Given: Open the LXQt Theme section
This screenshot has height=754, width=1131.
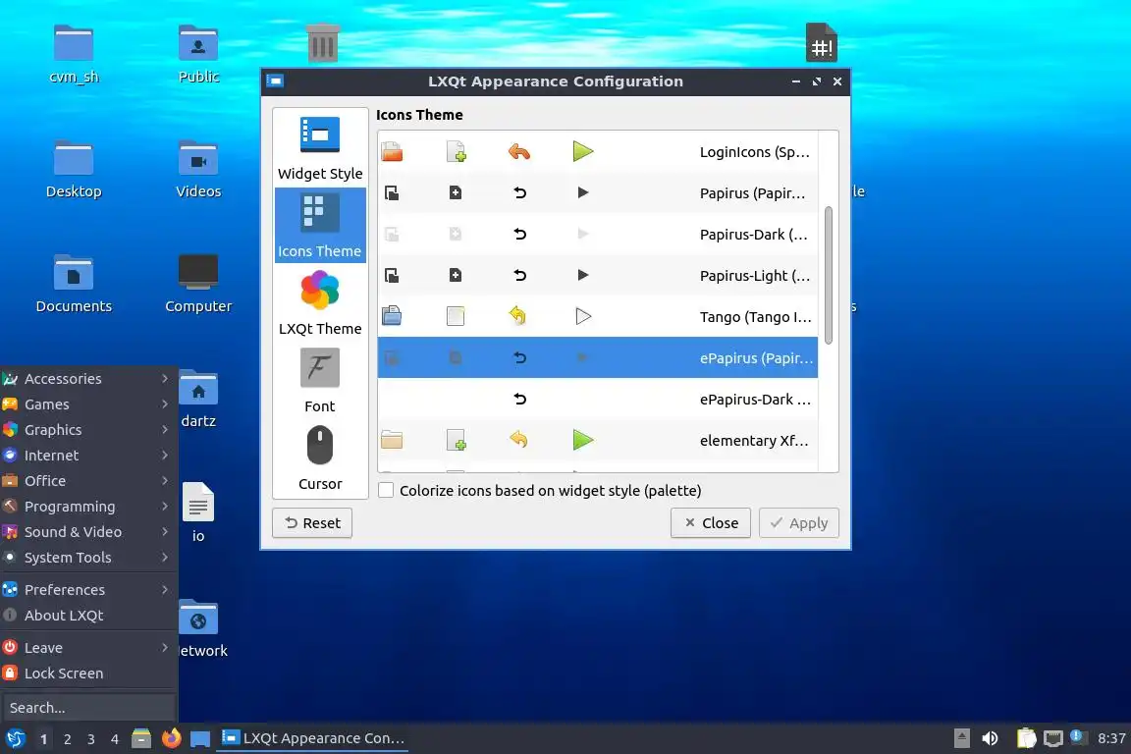Looking at the screenshot, I should click(319, 303).
